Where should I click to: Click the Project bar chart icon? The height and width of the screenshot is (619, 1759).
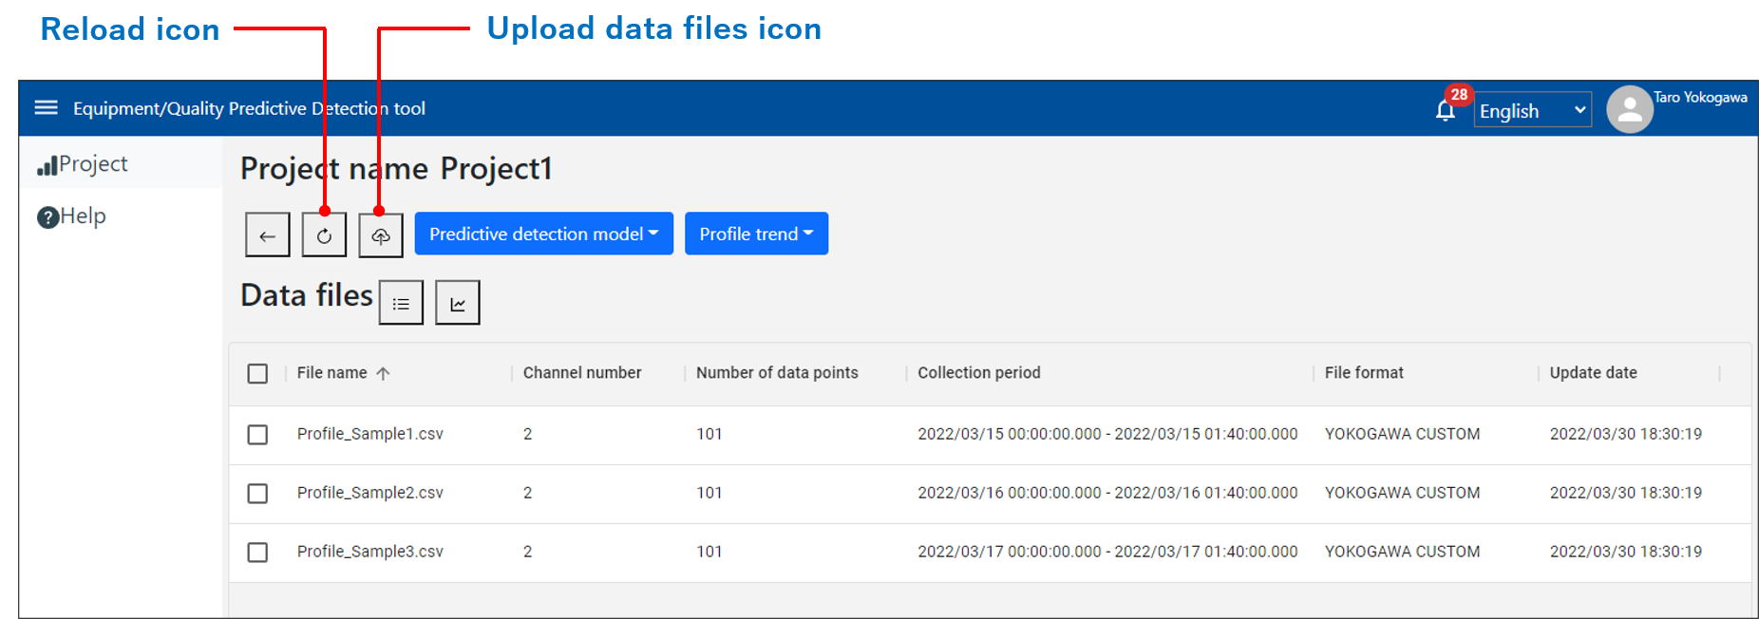pos(47,166)
